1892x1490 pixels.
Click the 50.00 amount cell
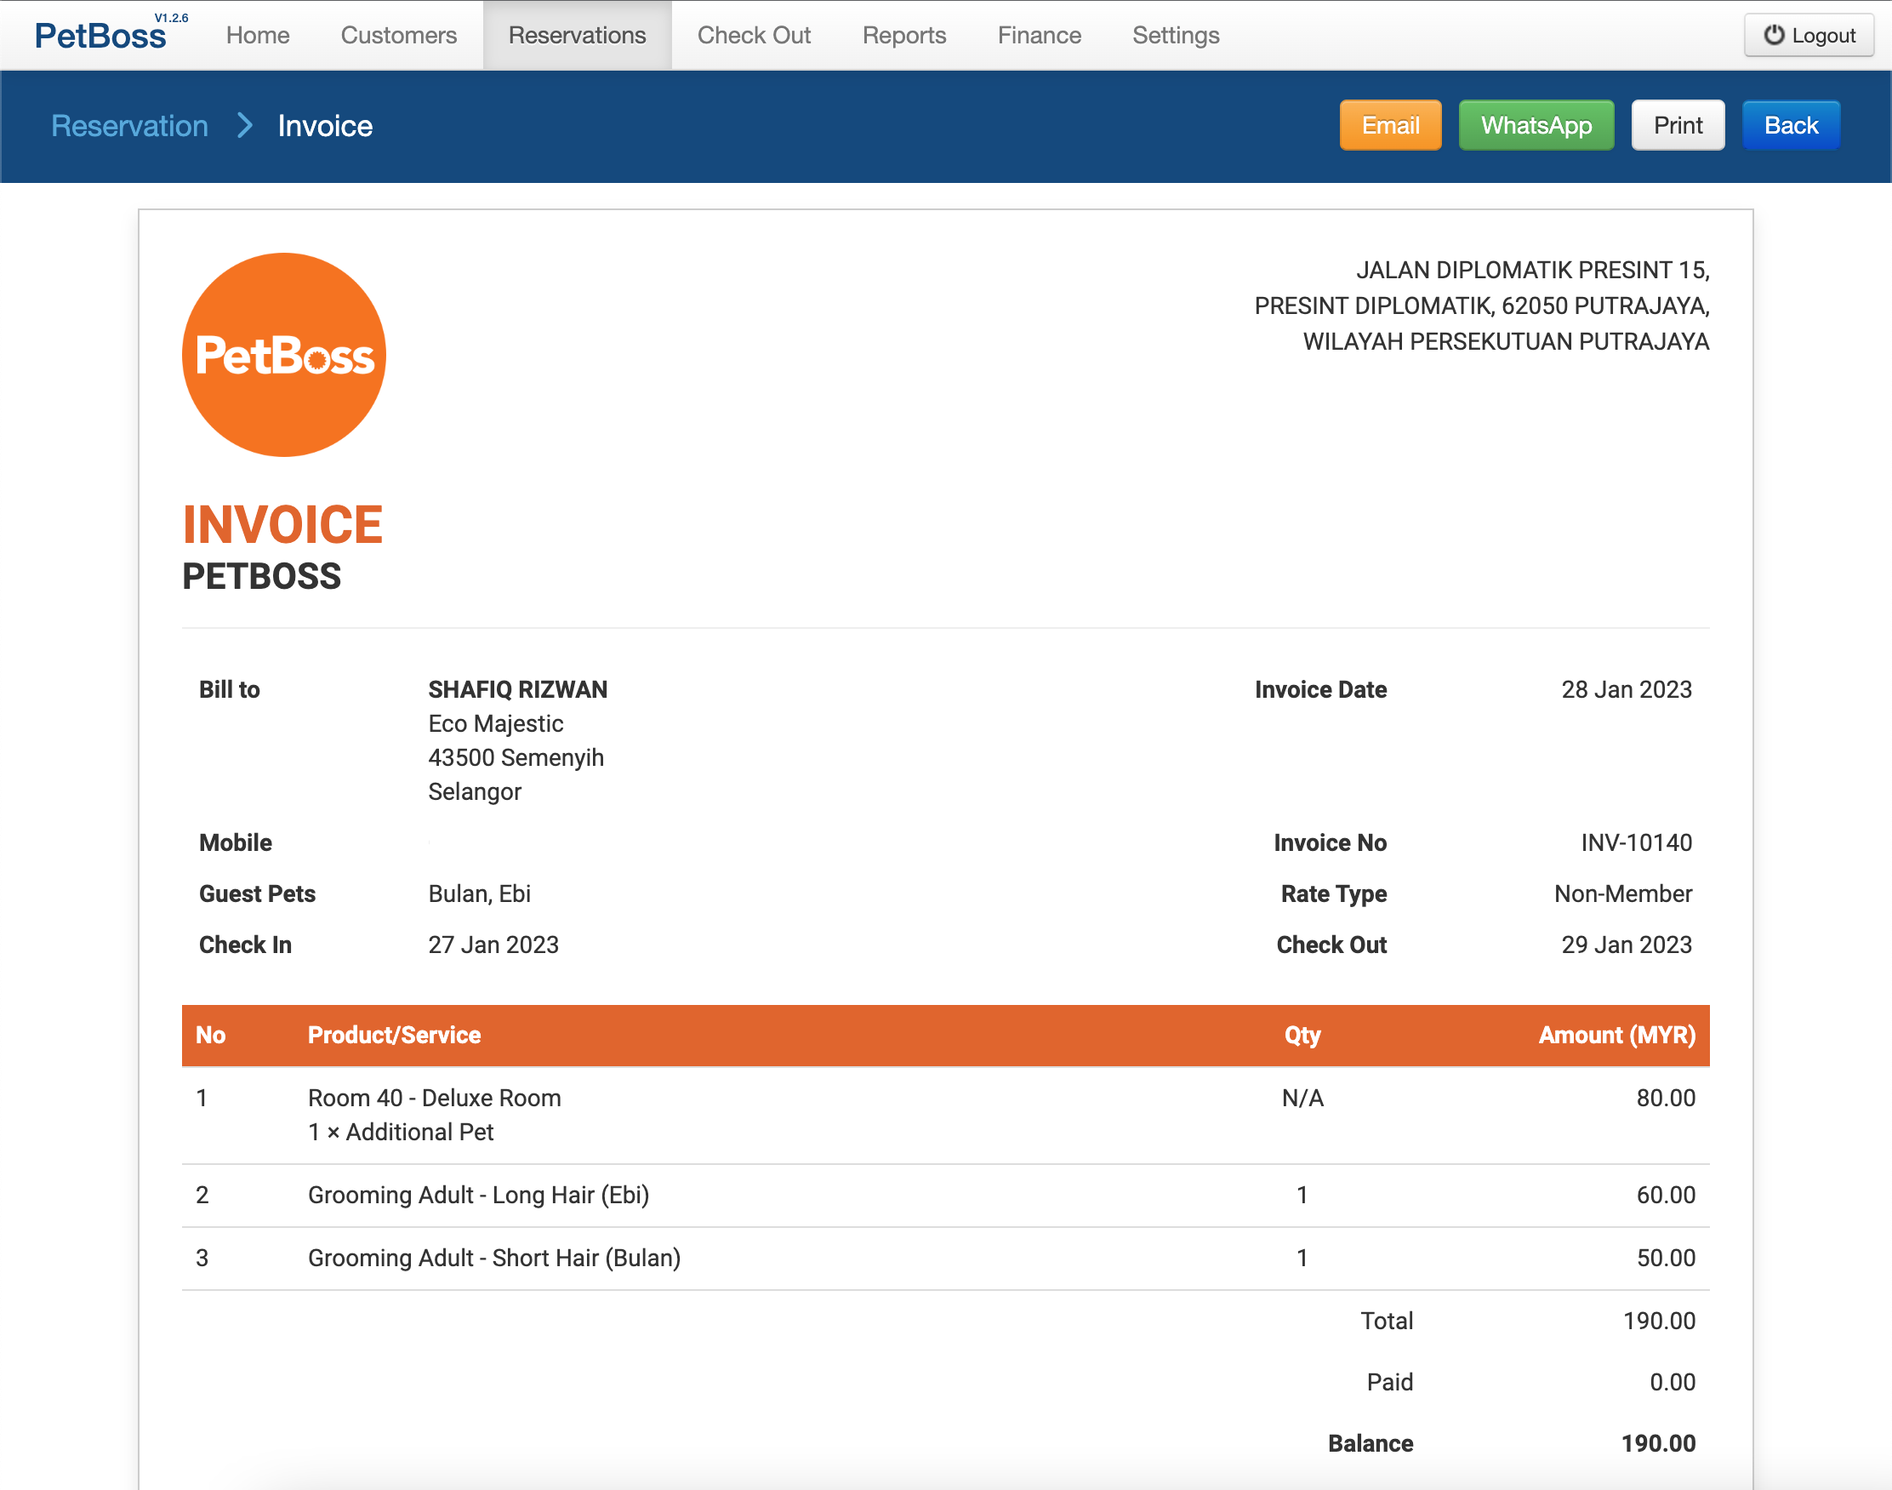(x=1666, y=1257)
